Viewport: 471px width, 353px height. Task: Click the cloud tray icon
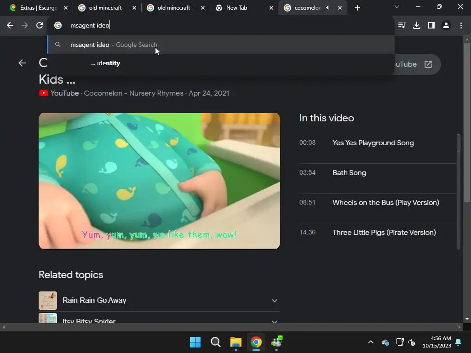[385, 342]
